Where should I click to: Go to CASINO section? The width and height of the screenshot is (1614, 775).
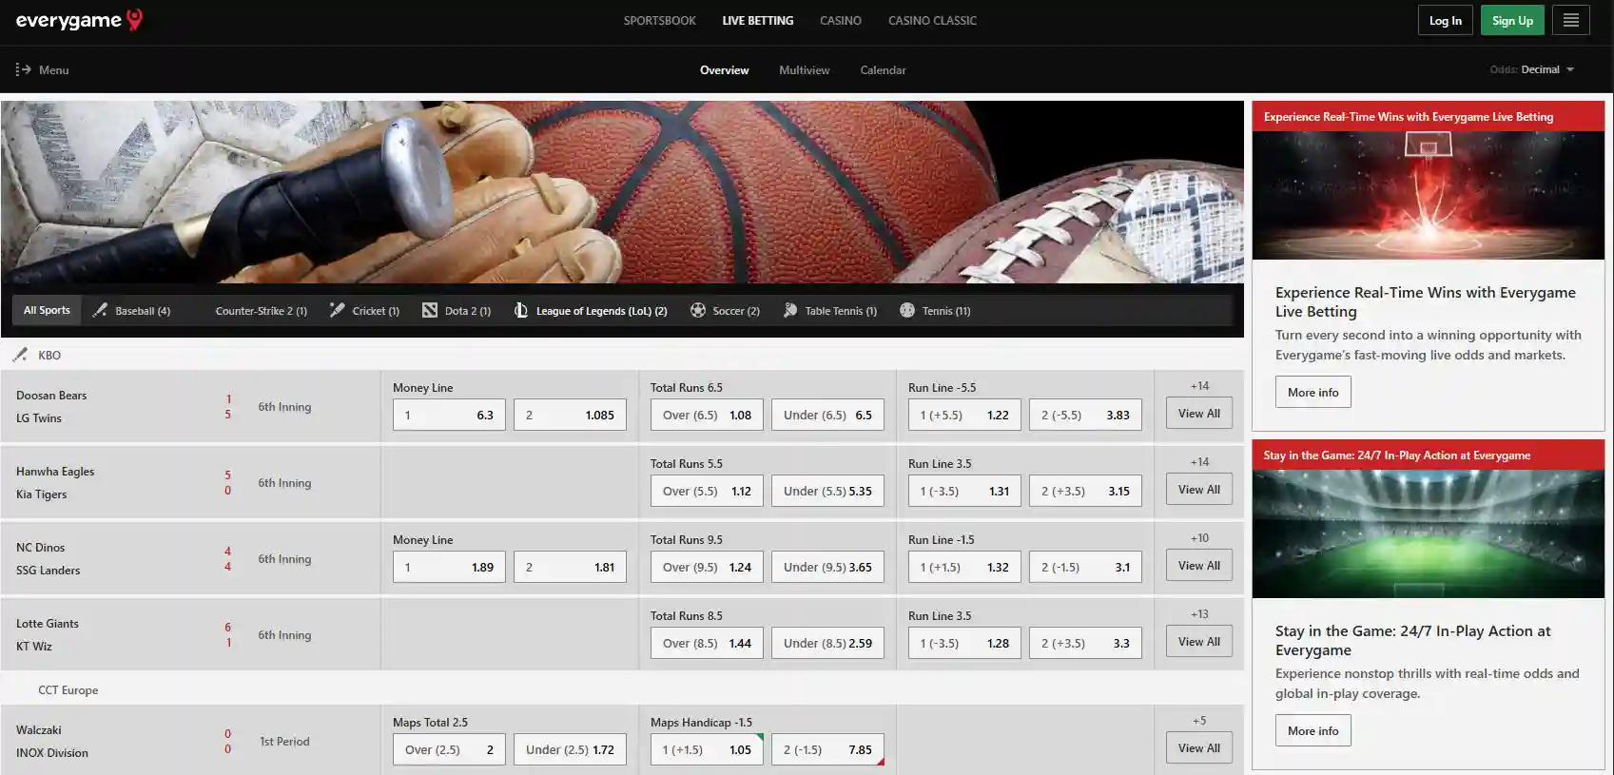click(841, 21)
